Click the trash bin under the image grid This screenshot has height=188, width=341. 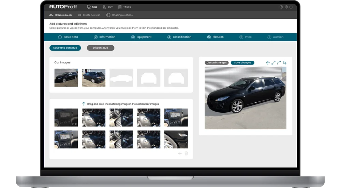tap(186, 154)
